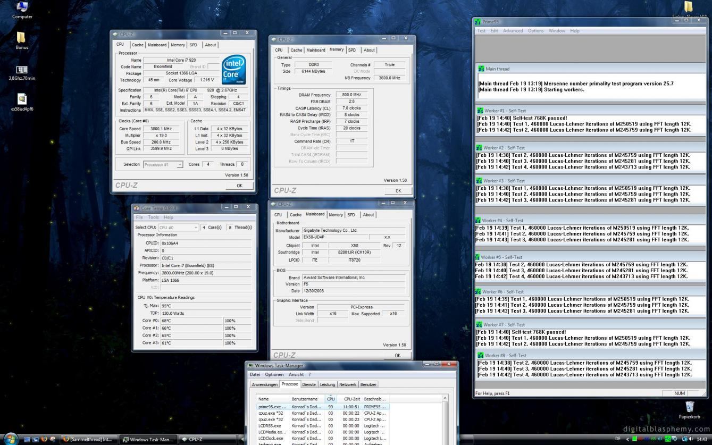The height and width of the screenshot is (445, 712).
Task: Sort processes by CPU-Zeit column header
Action: coord(349,399)
